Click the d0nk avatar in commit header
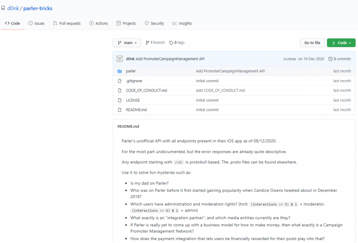Viewport: 358px width, 243px height. [x=120, y=59]
